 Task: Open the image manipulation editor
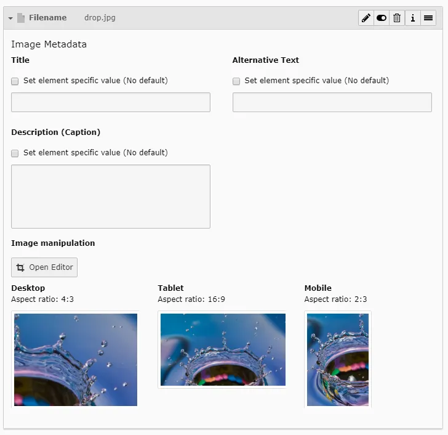tap(44, 267)
